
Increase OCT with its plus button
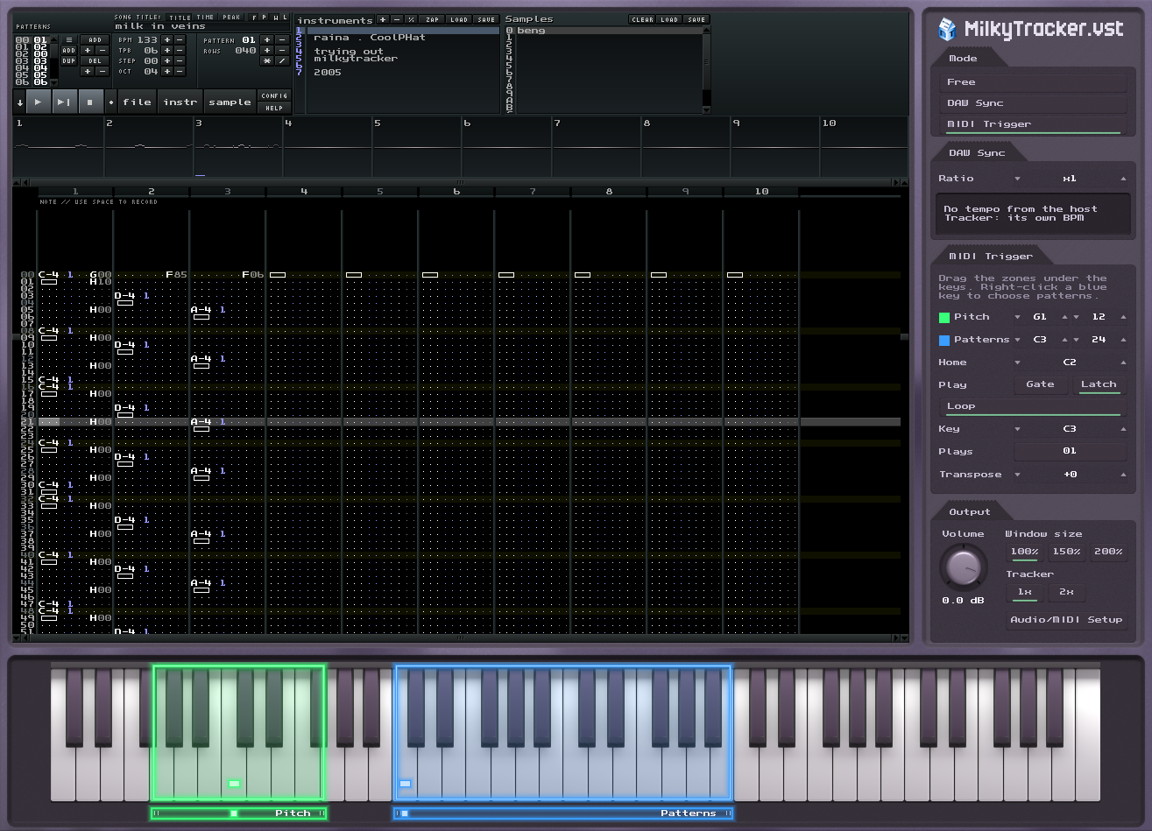pyautogui.click(x=167, y=71)
